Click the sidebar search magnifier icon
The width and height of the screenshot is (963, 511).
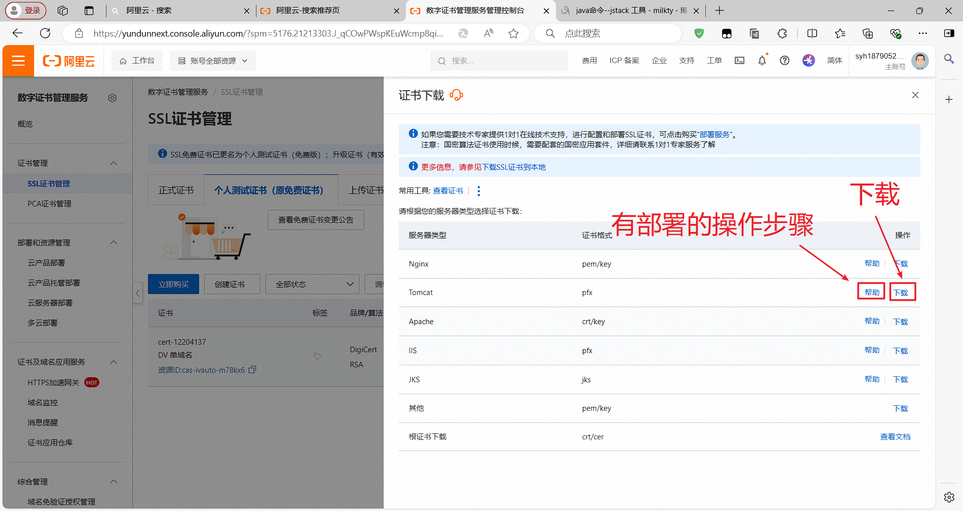point(949,59)
